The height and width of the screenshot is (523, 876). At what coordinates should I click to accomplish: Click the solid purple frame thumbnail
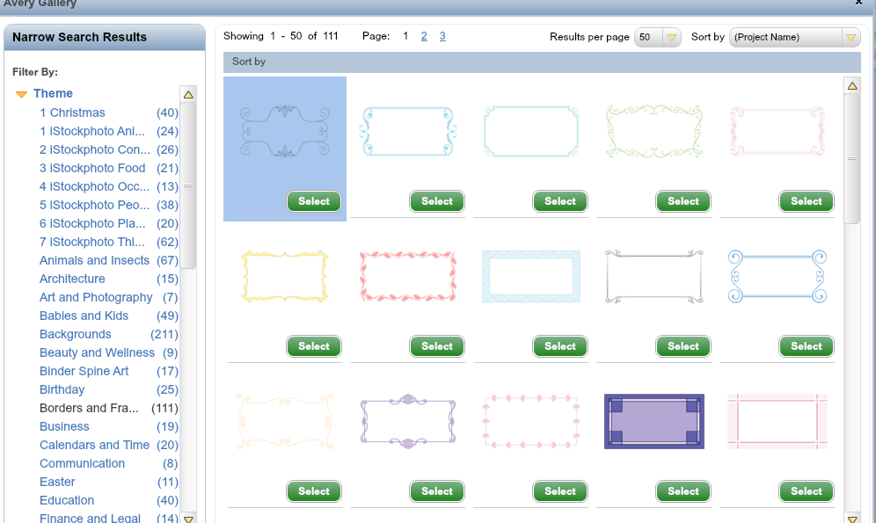click(x=654, y=421)
